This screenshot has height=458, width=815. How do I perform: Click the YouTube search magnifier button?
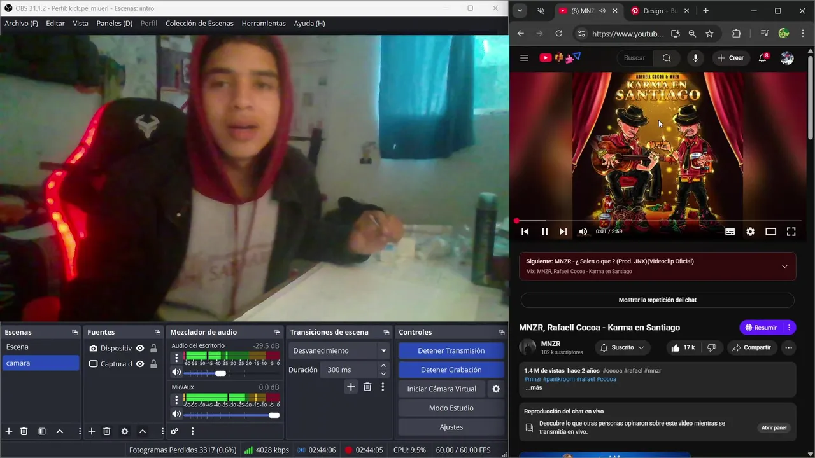pos(667,58)
